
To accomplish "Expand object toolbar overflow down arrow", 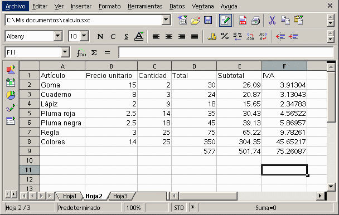I will click(x=331, y=40).
